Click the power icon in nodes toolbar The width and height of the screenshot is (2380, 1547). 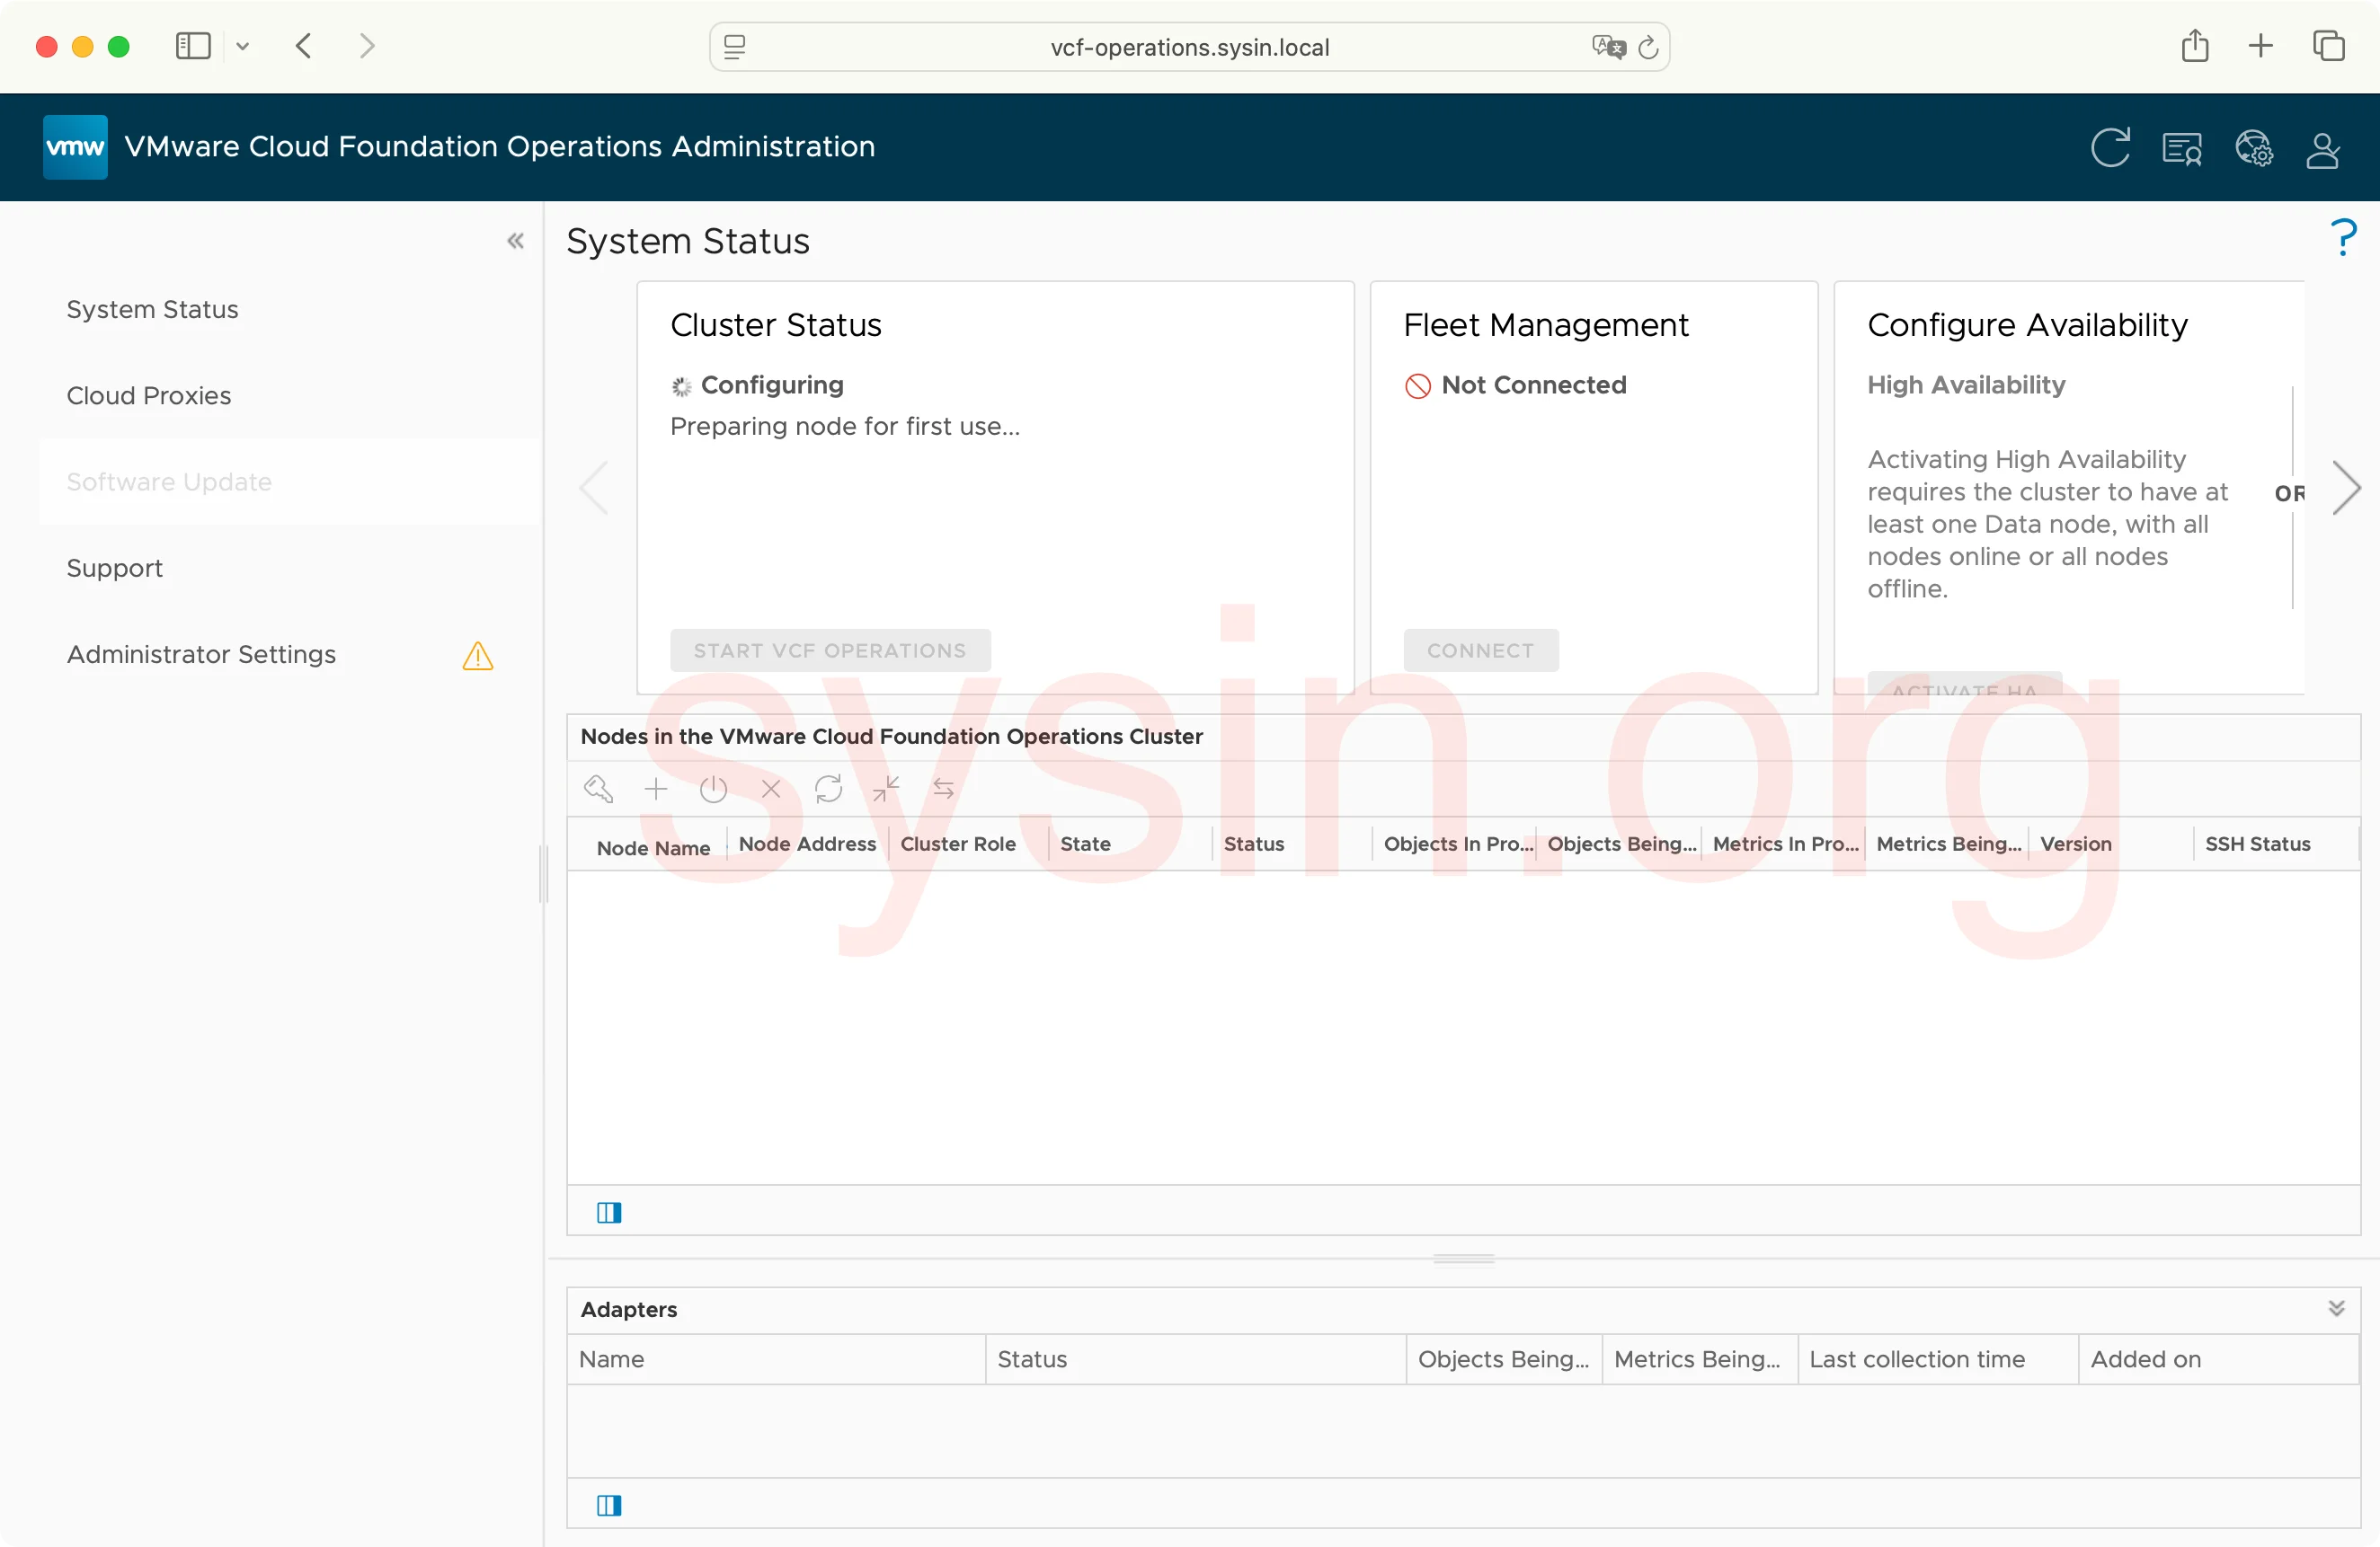713,789
